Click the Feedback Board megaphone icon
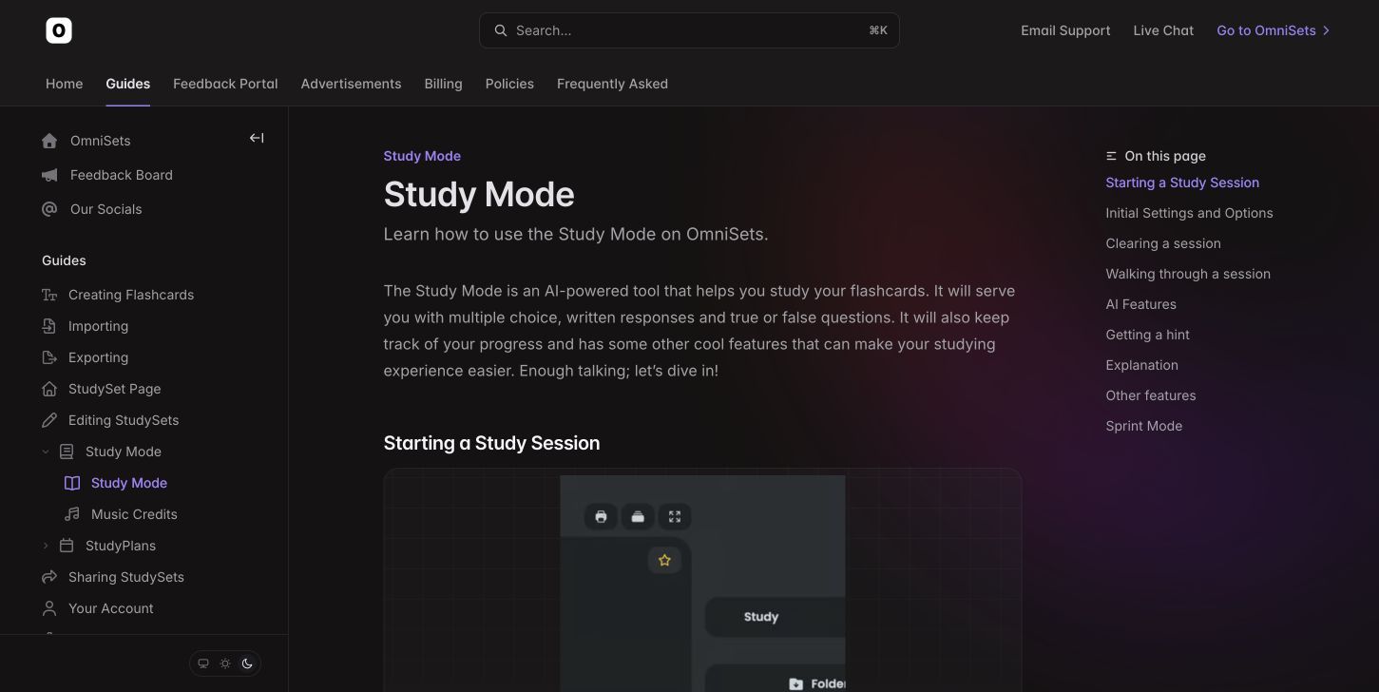Viewport: 1379px width, 692px height. (x=50, y=175)
